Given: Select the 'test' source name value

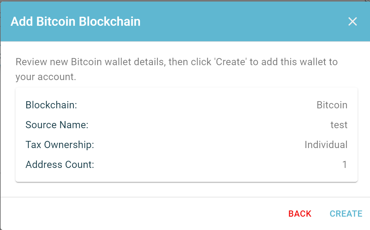Looking at the screenshot, I should coord(339,125).
